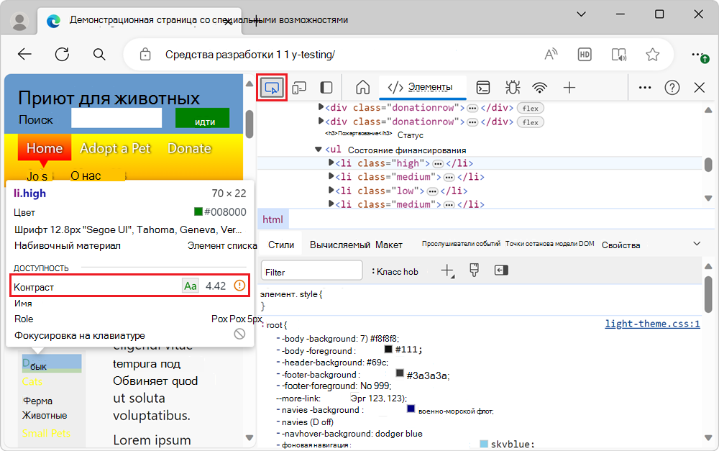This screenshot has width=719, height=451.
Task: Toggle the Класс hob class editor
Action: [395, 272]
